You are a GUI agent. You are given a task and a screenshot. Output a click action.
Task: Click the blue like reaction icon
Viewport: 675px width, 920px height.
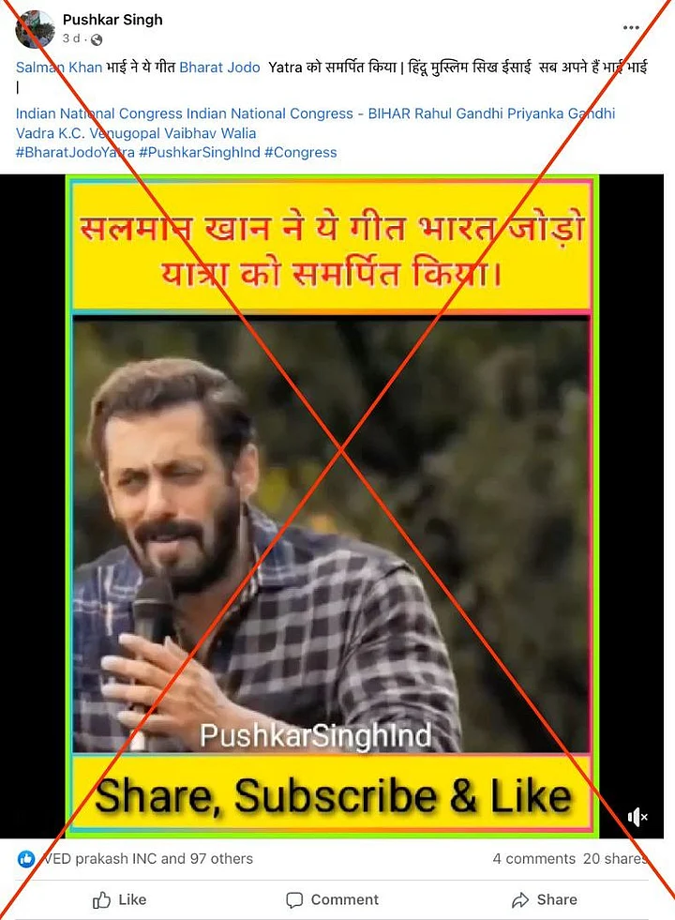tap(26, 859)
